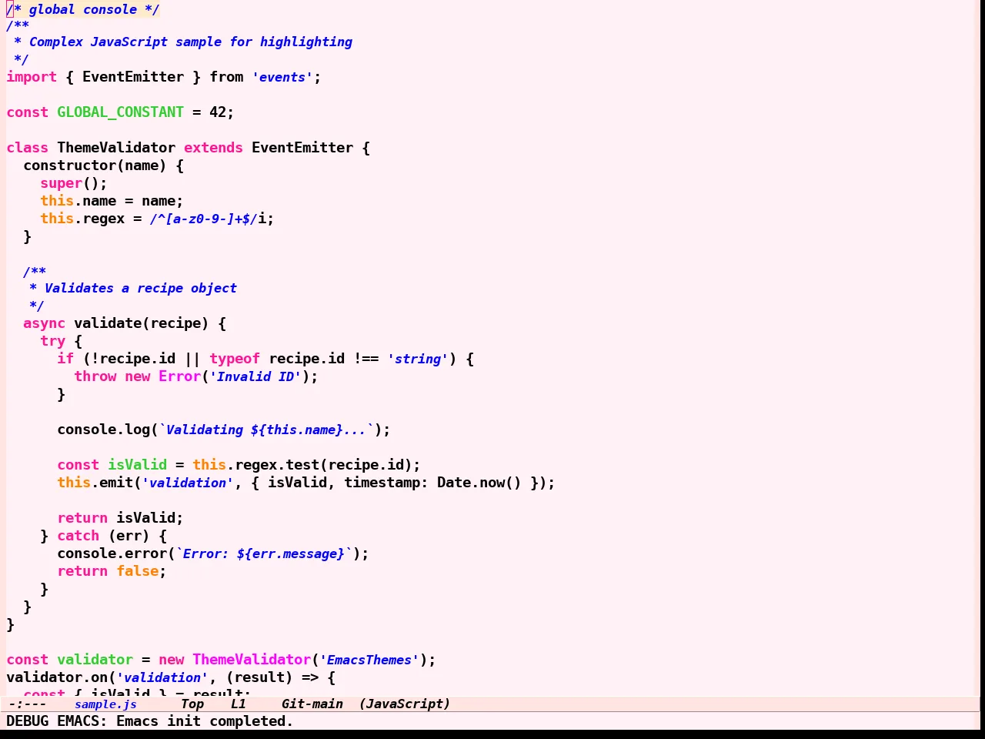Click on timestamp: in emit call
This screenshot has width=985, height=739.
pos(386,483)
